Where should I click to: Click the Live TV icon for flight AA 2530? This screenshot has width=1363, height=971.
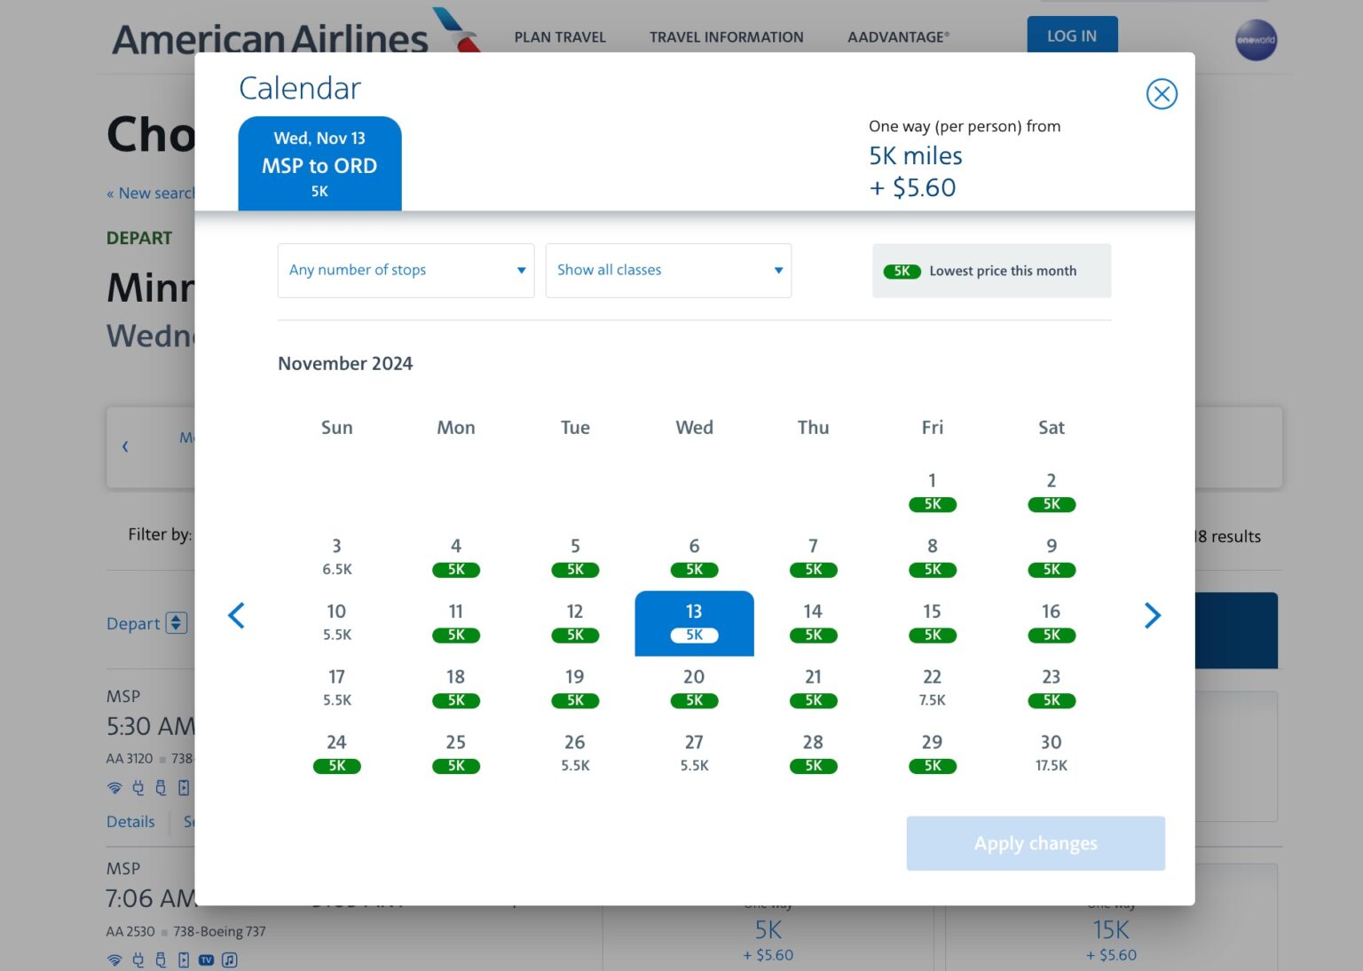pos(206,959)
